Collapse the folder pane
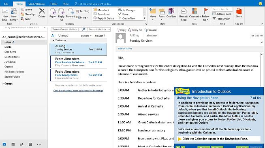Viewport: 265px width, 148px height. point(45,27)
